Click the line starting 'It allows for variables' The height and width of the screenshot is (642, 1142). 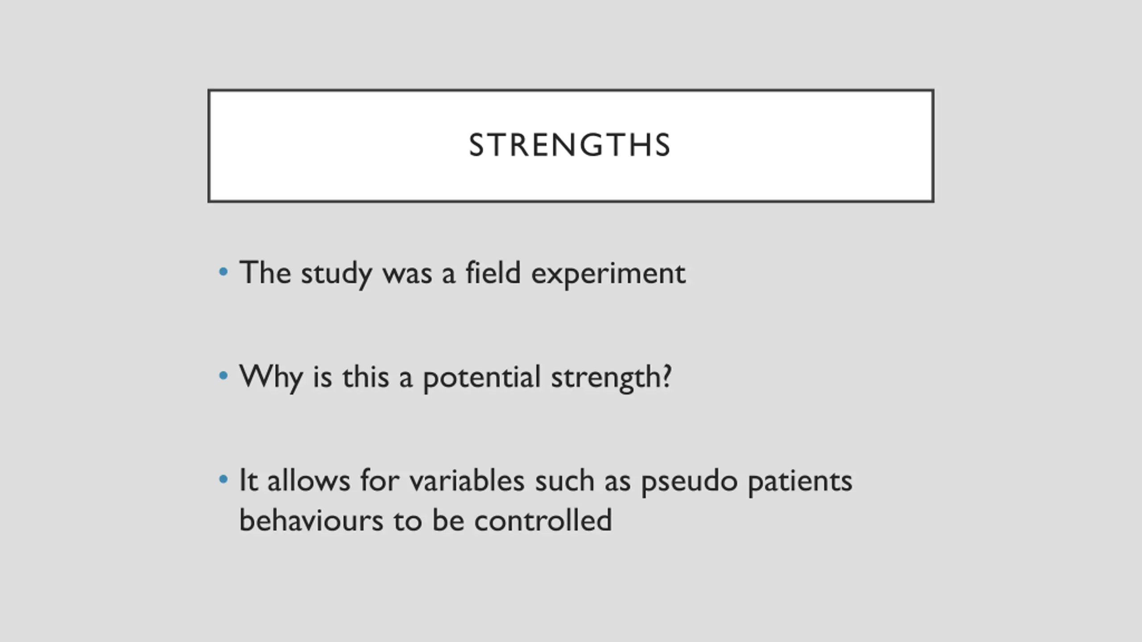[546, 481]
